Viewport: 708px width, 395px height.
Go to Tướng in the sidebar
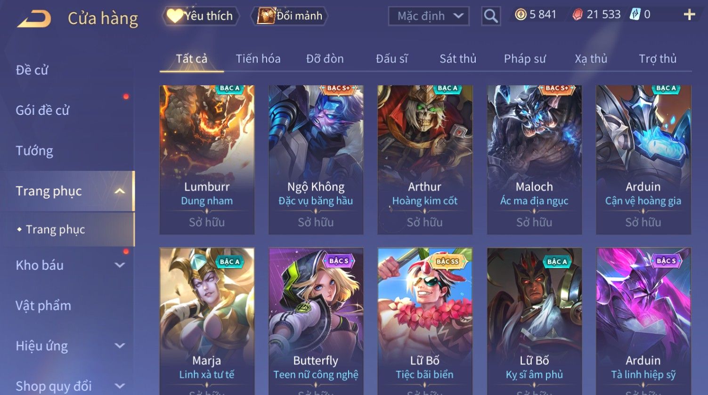point(34,151)
